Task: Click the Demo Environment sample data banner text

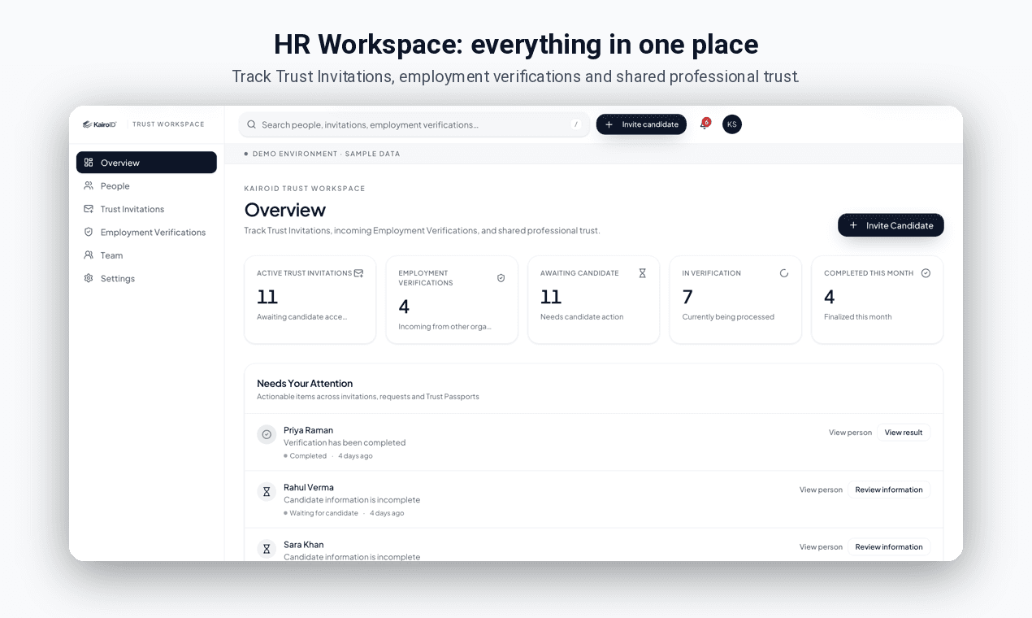Action: 326,154
